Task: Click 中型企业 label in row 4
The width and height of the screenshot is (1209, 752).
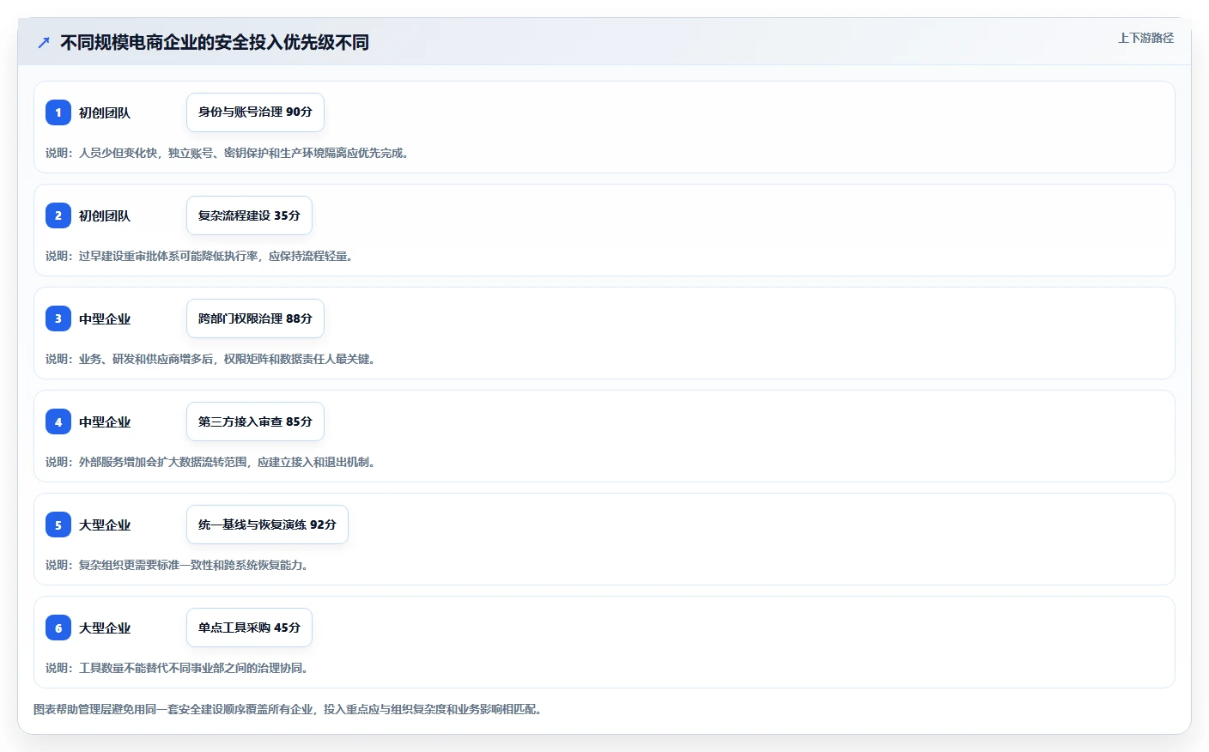Action: [105, 421]
